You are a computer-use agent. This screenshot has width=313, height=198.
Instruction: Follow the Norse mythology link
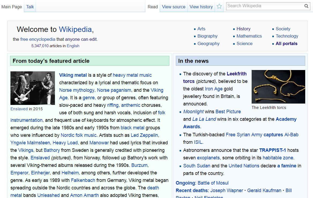coord(77,90)
